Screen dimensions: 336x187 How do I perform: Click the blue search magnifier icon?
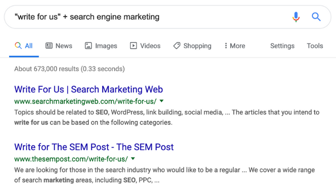coord(316,17)
